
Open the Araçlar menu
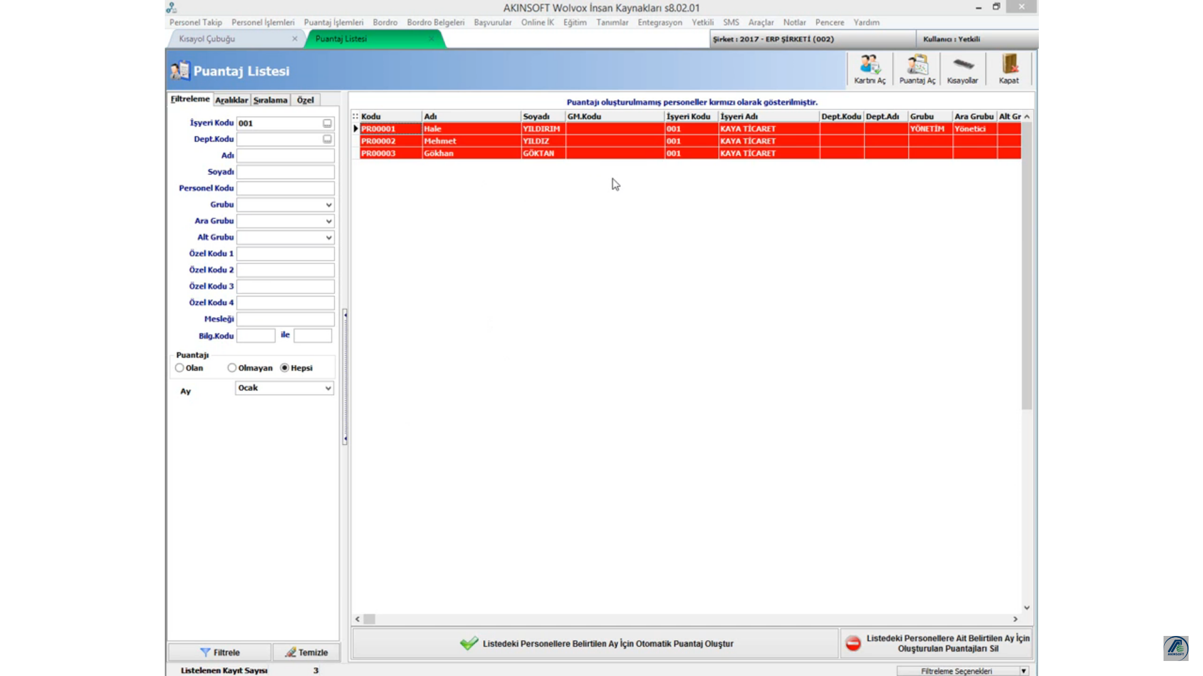761,23
